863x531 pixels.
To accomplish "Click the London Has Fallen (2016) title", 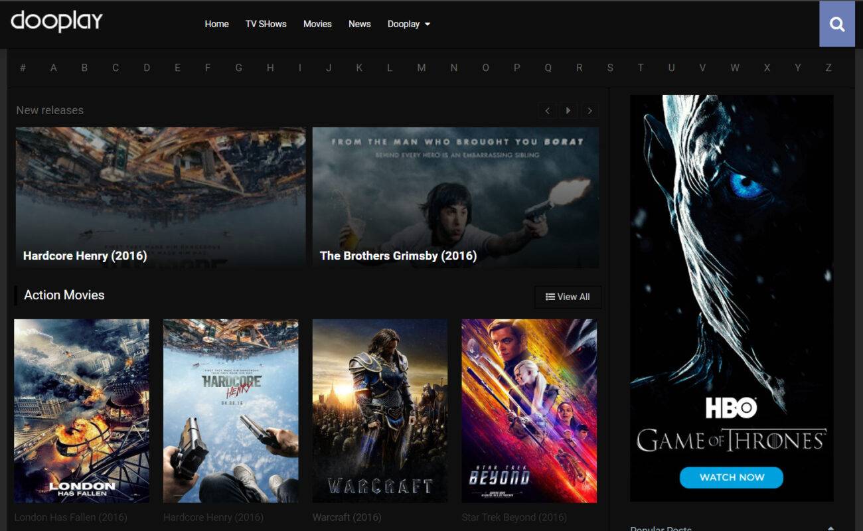I will pos(70,517).
